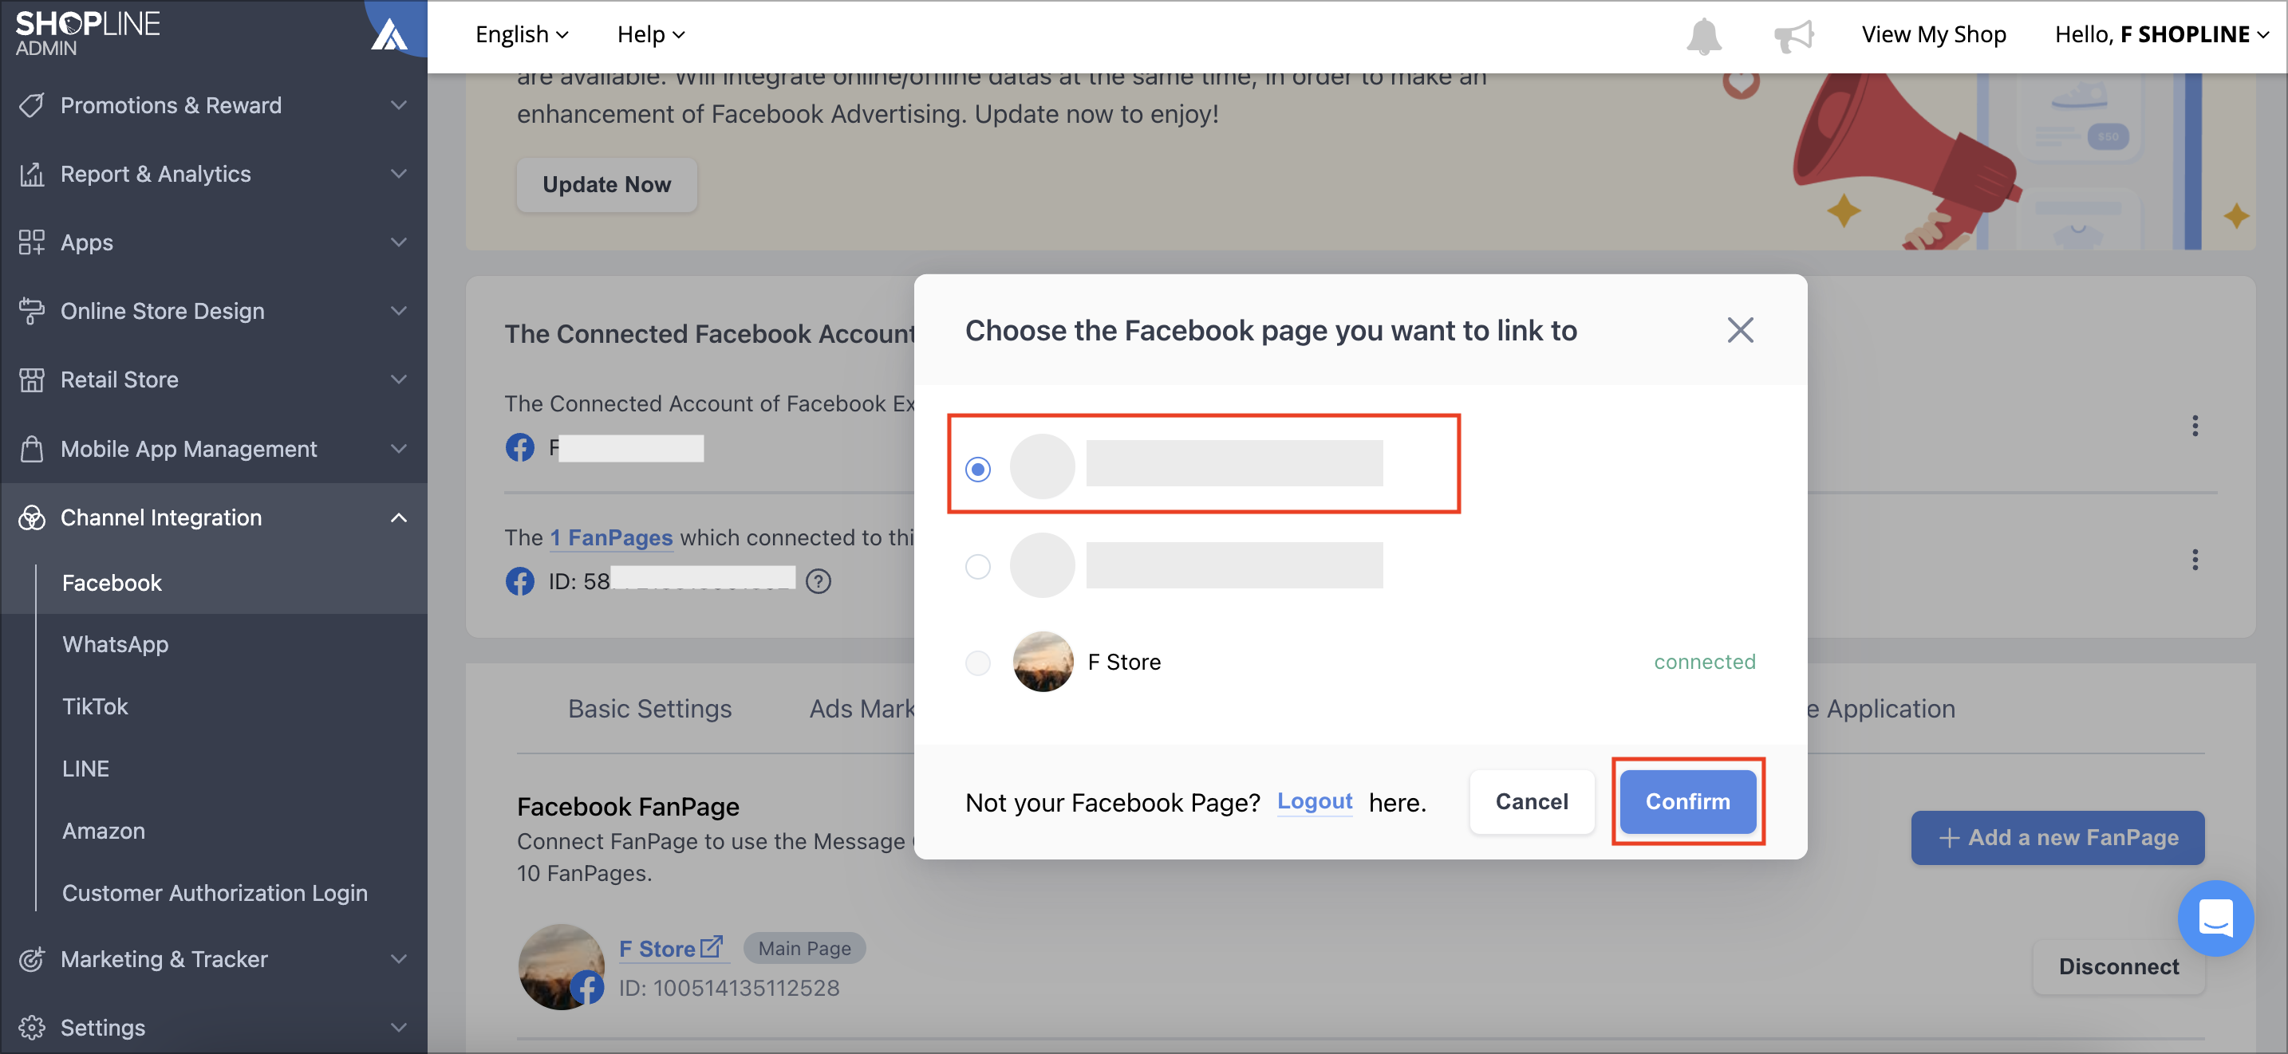The image size is (2288, 1054).
Task: Click the Facebook icon beside the connected account
Action: pos(519,446)
